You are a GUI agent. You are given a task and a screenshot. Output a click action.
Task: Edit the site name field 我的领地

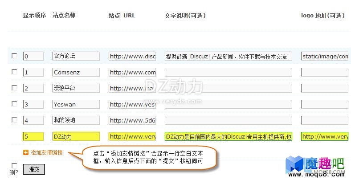point(76,120)
